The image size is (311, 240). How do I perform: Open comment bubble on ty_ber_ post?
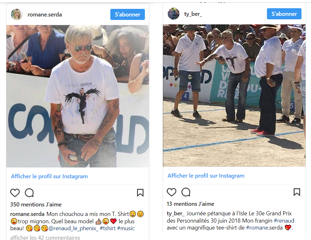[x=186, y=192]
